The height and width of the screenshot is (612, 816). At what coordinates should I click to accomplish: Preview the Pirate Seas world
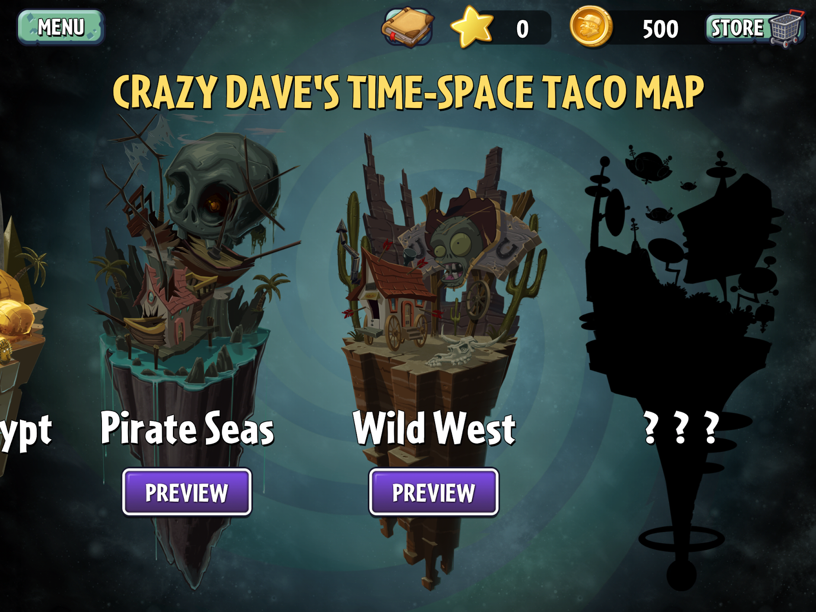187,492
